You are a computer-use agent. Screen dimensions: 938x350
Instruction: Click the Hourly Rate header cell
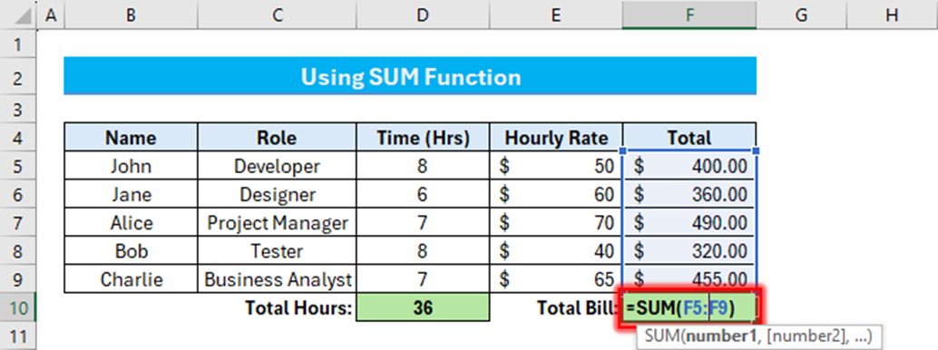pos(556,138)
